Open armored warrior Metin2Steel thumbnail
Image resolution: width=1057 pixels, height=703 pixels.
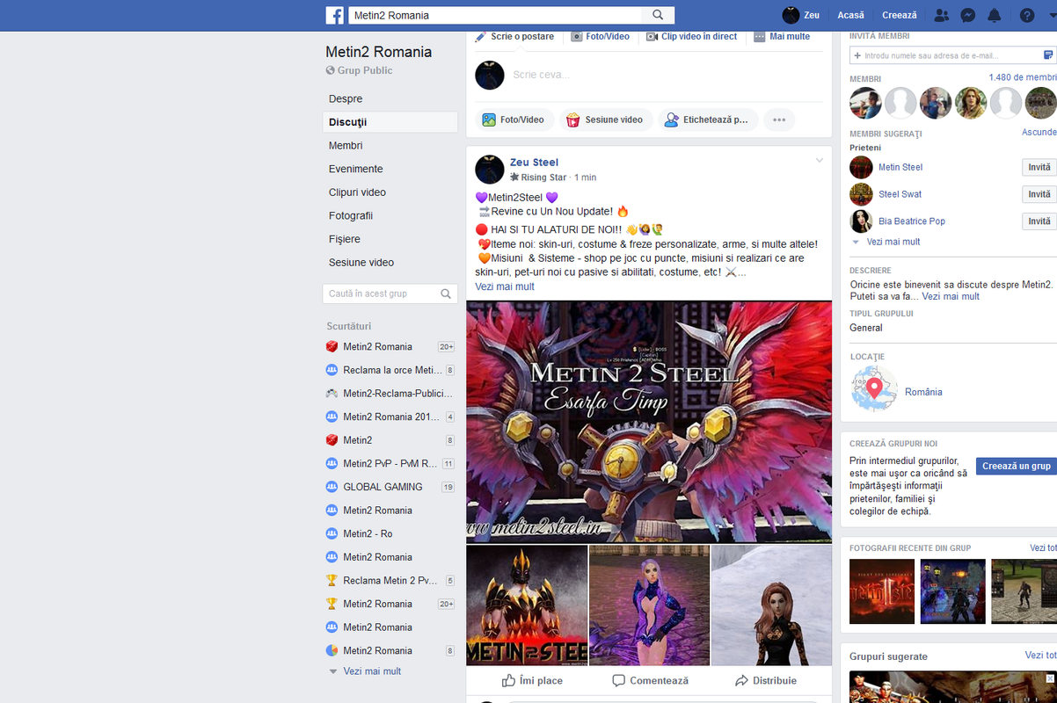tap(527, 605)
